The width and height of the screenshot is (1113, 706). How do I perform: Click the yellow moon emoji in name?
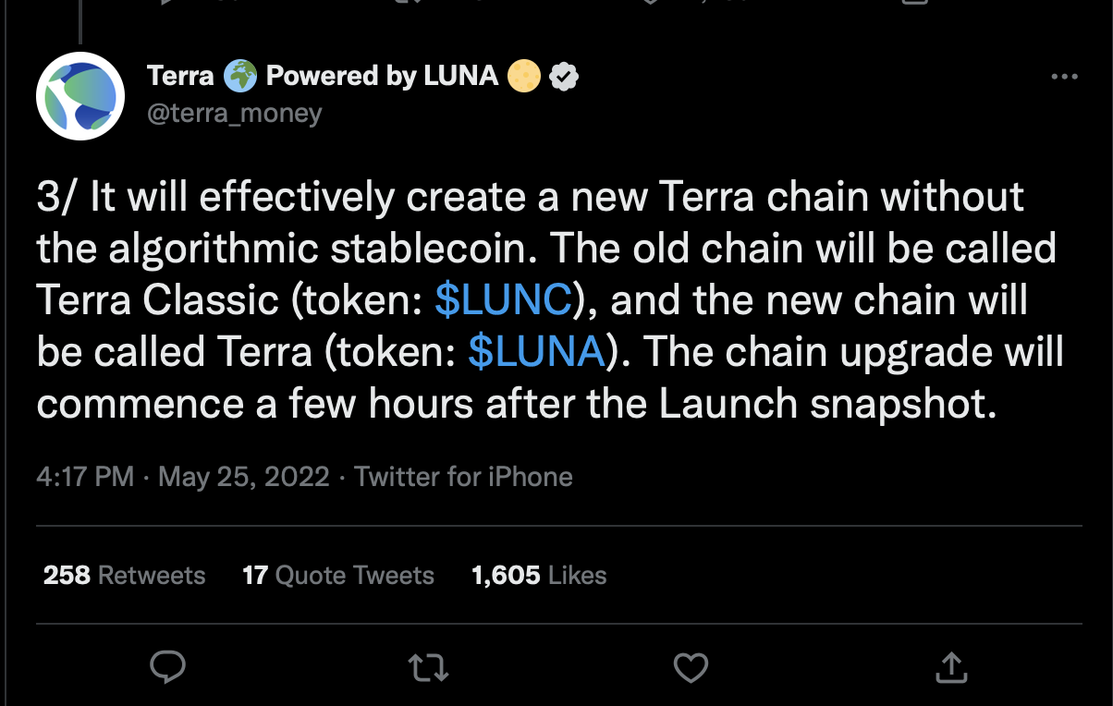[x=523, y=76]
